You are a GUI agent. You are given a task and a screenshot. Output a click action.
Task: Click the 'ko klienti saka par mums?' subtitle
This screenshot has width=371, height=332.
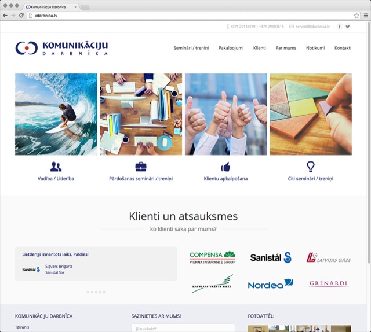(183, 229)
